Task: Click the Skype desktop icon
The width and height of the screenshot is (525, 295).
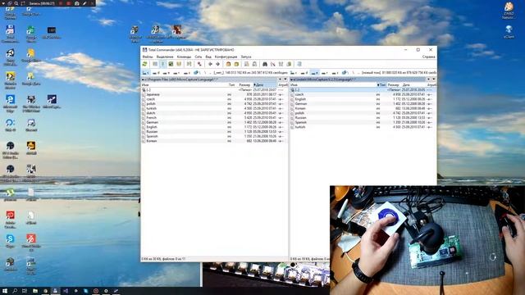Action: pyautogui.click(x=10, y=241)
